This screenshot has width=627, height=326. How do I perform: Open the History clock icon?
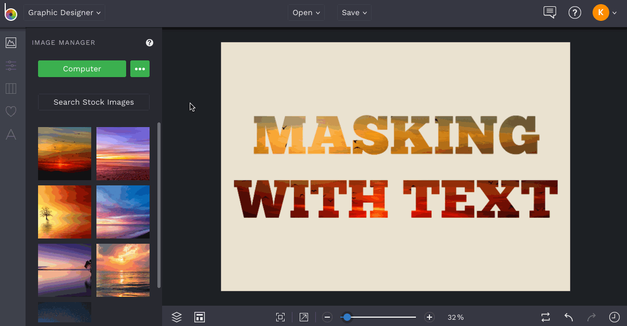tap(614, 317)
